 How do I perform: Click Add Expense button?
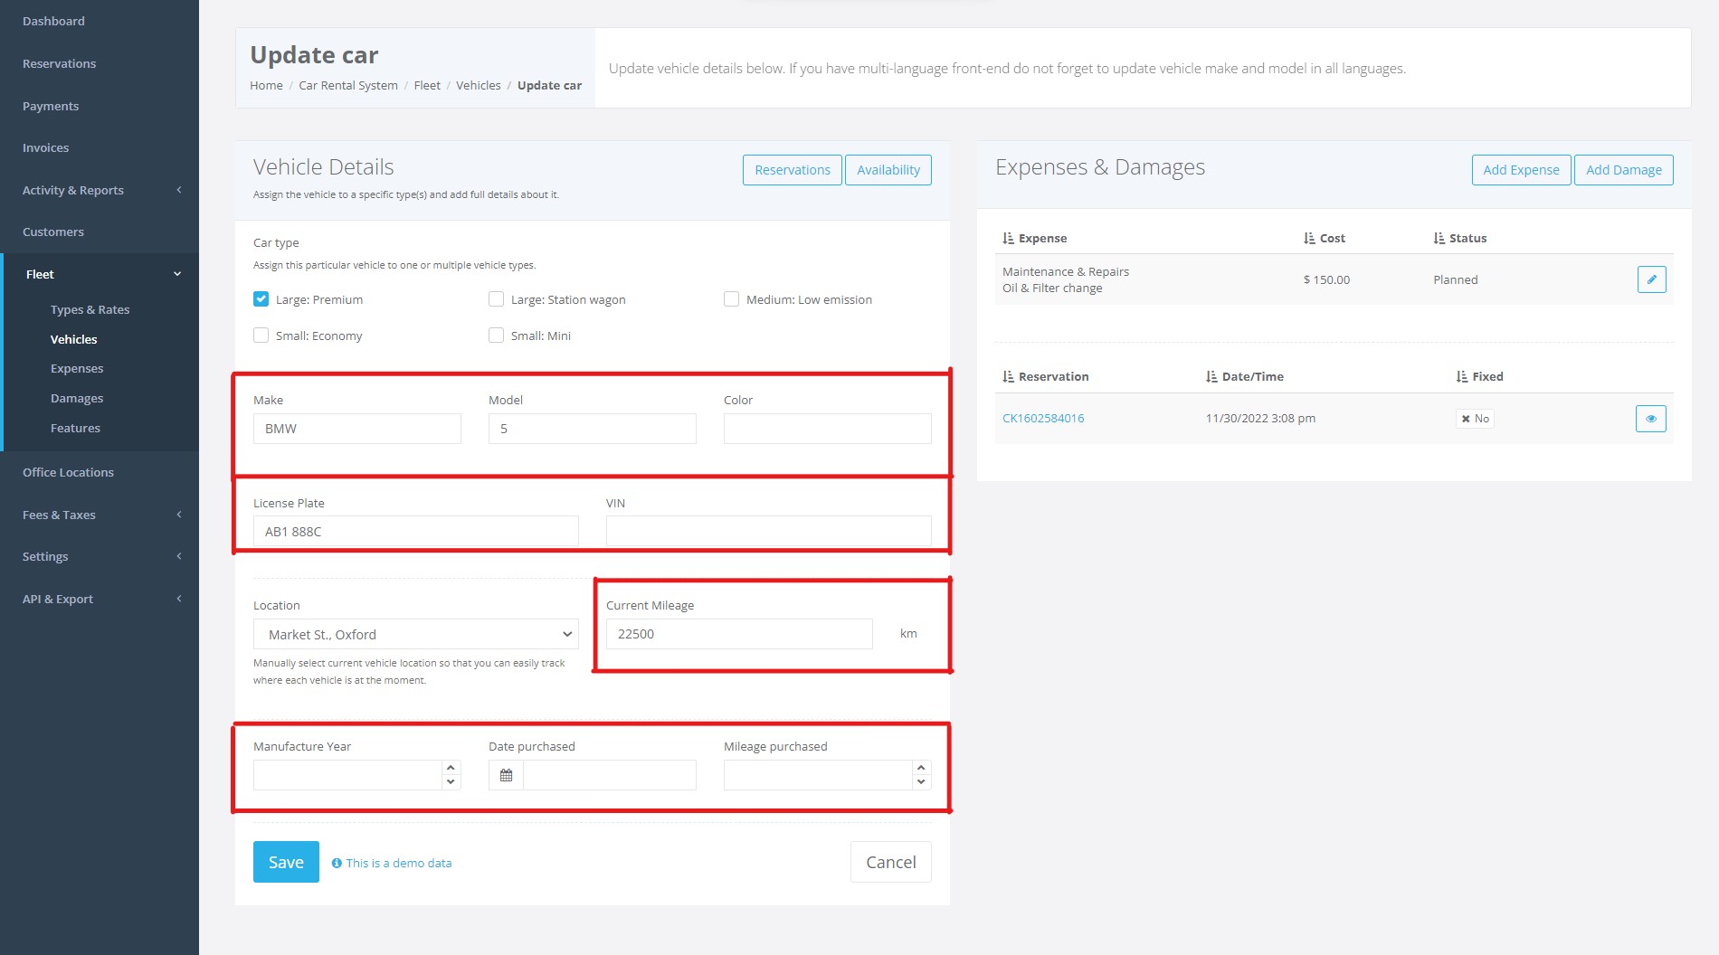(x=1522, y=170)
